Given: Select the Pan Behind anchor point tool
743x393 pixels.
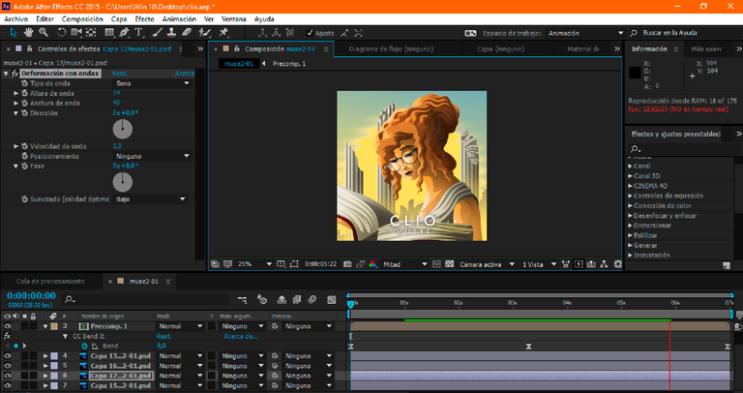Looking at the screenshot, I should pos(91,32).
